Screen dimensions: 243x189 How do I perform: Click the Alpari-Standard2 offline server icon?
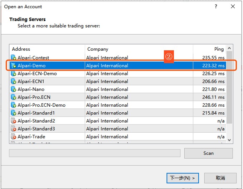[14, 121]
